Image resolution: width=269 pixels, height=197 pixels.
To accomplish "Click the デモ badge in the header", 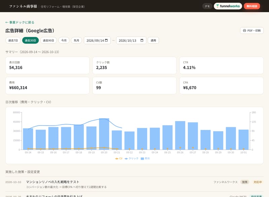I will click(207, 6).
